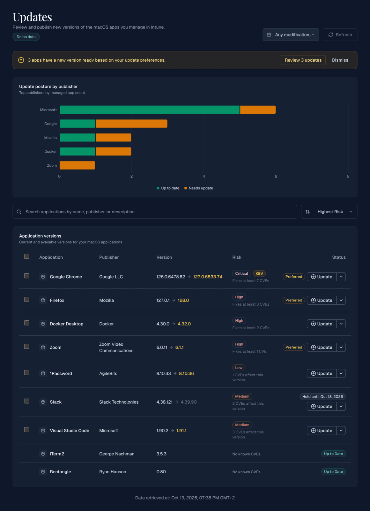Check the Slack row checkbox
The image size is (370, 511).
click(27, 401)
